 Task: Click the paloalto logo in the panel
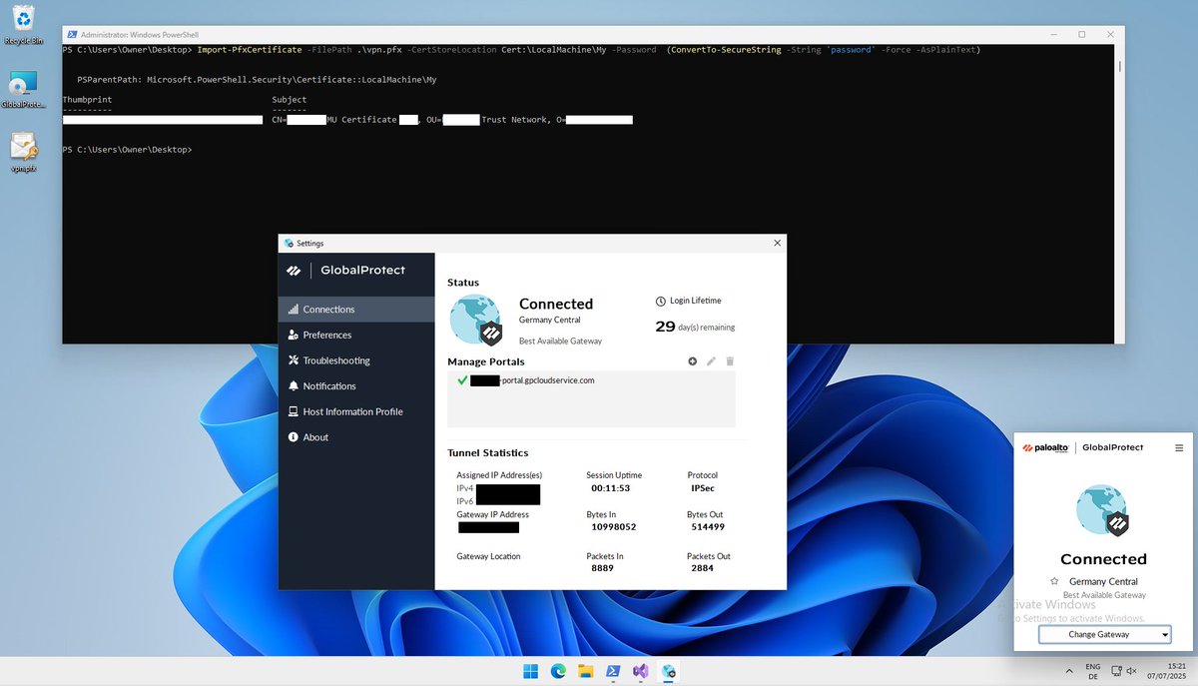coord(1044,448)
